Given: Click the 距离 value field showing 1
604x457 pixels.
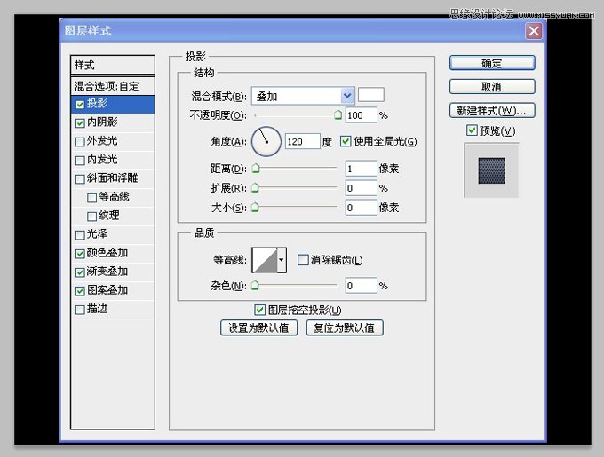Looking at the screenshot, I should [361, 169].
